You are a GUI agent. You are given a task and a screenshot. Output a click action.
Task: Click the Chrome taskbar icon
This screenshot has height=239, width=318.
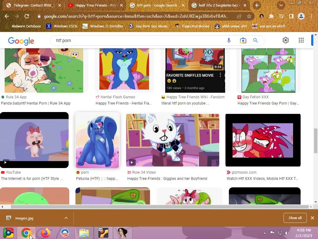tap(26, 233)
